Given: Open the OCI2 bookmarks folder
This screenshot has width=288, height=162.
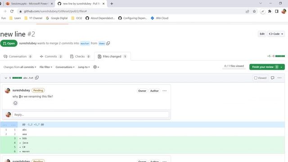Looking at the screenshot, I should (76, 18).
